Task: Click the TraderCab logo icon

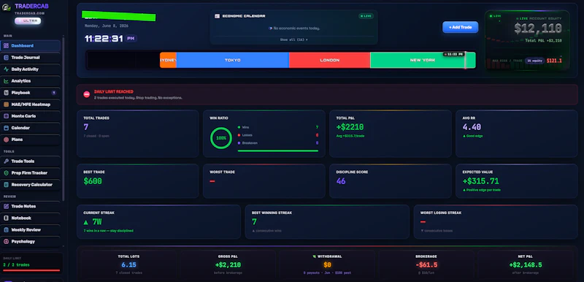Action: click(x=7, y=7)
